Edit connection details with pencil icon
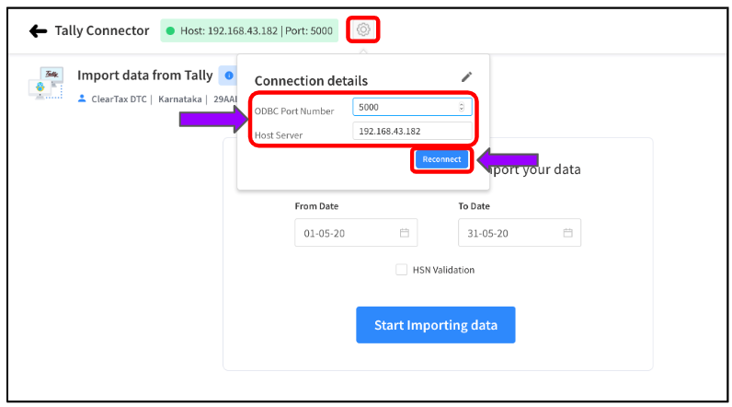Screen dimensions: 732x407 [466, 76]
